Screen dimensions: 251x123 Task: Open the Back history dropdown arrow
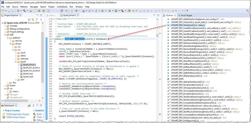(176, 11)
